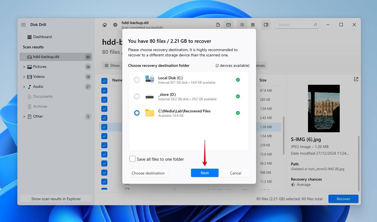The width and height of the screenshot is (377, 222).
Task: Expand the Videos category
Action: pos(24,77)
